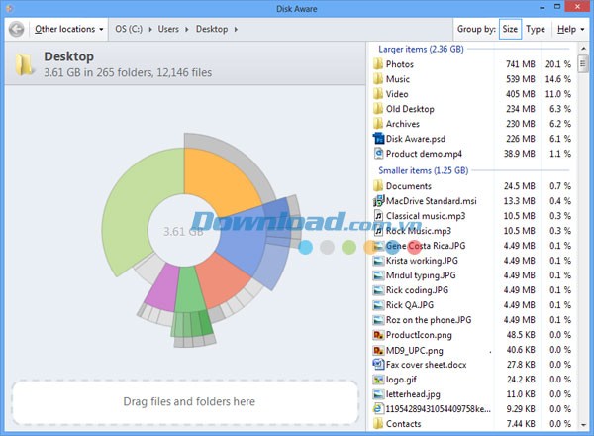Select the Old Desktop name text

[x=410, y=109]
